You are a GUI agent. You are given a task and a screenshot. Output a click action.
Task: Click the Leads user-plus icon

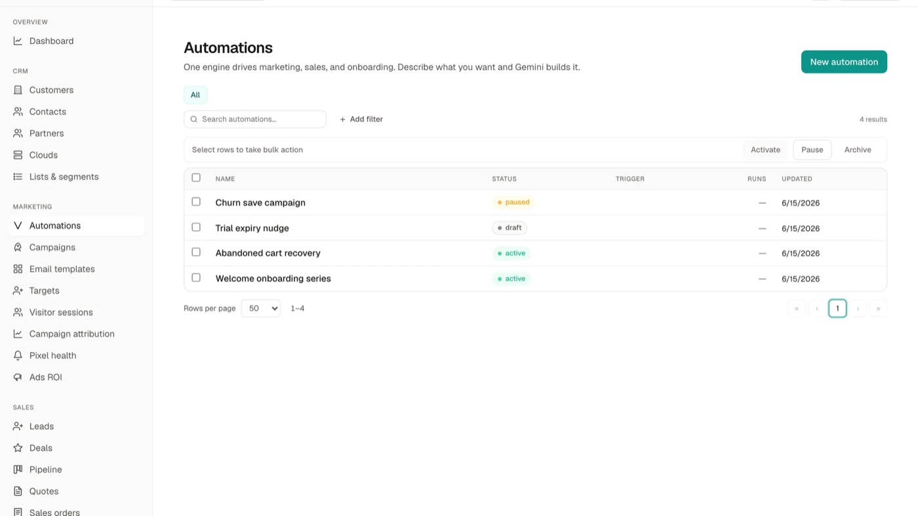click(18, 426)
